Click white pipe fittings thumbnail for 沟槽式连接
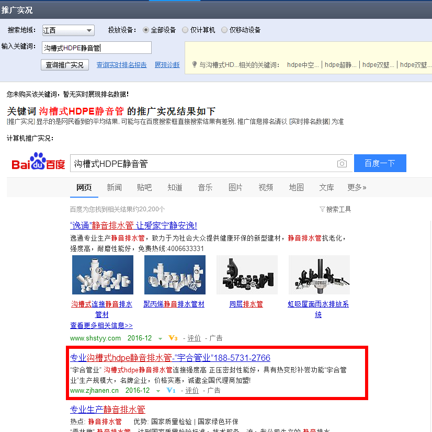This screenshot has width=432, height=432. pos(103,275)
